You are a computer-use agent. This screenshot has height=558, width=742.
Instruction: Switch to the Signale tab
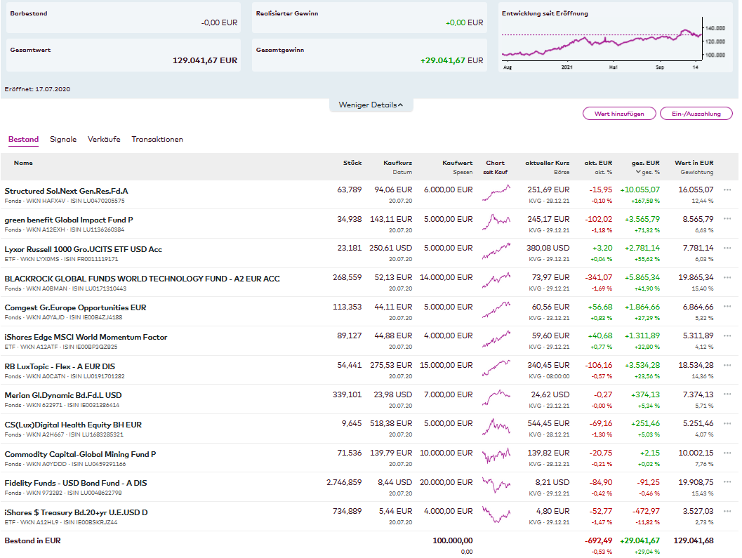pyautogui.click(x=63, y=140)
